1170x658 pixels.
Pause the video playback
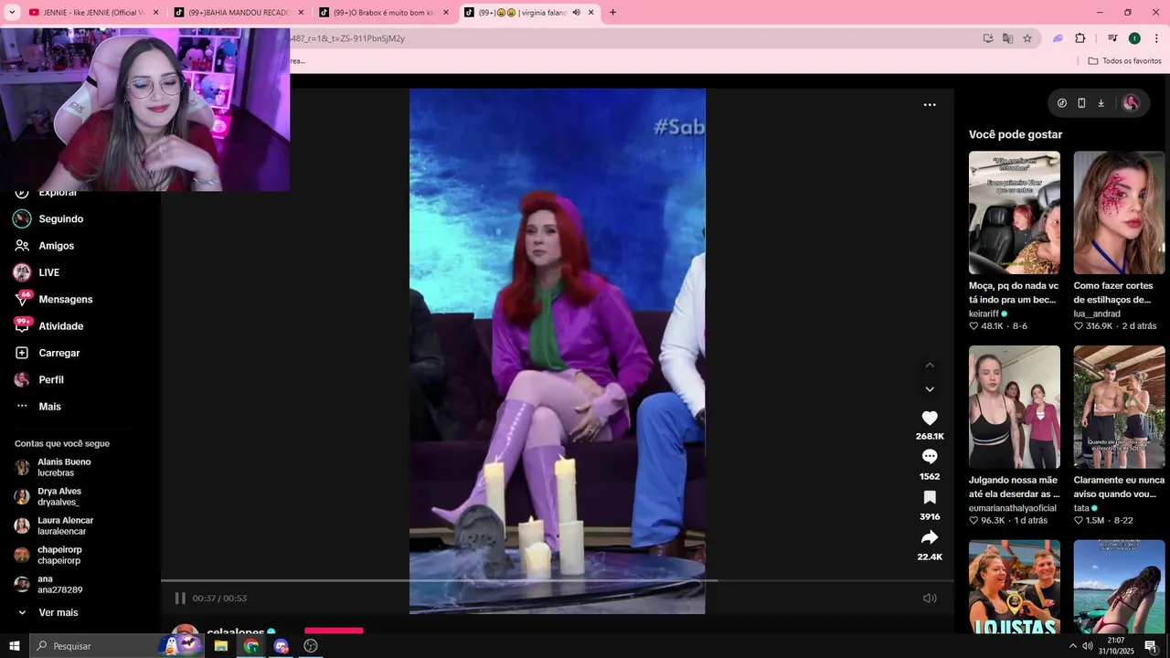(180, 598)
